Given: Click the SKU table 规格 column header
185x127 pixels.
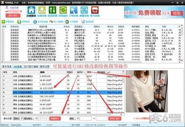Looking at the screenshot, I should click(42, 72).
